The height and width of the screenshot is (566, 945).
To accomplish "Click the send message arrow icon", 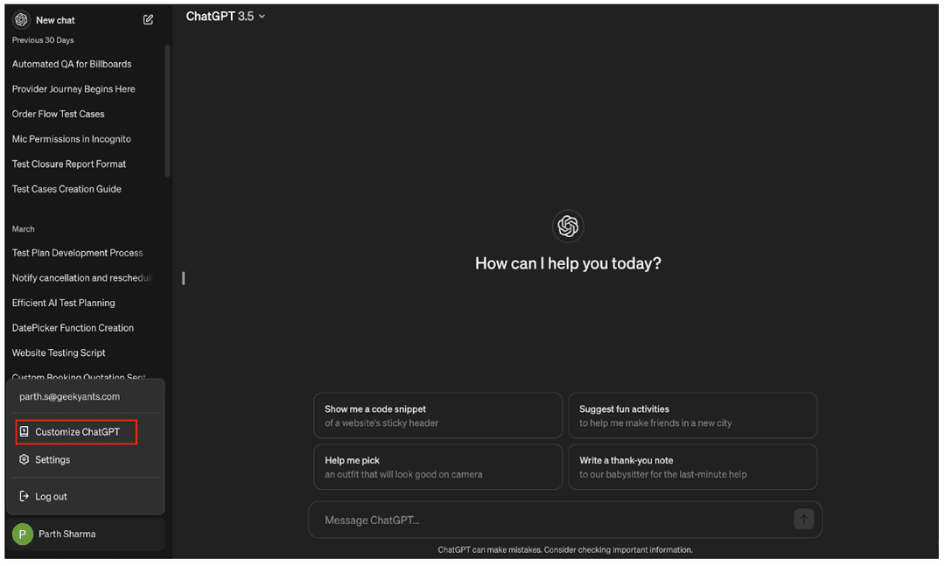I will click(x=803, y=519).
